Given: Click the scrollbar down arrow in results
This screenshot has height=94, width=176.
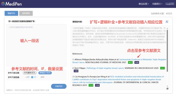Looking at the screenshot, I should coord(167,86).
